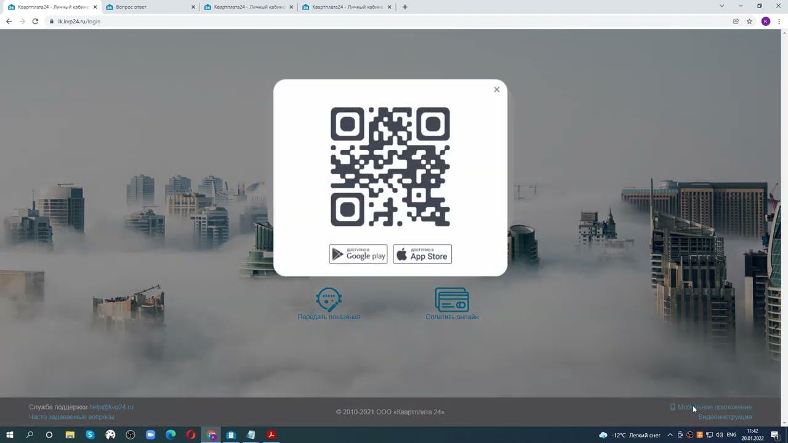The image size is (788, 443).
Task: Go back to previous page
Action: tap(9, 21)
